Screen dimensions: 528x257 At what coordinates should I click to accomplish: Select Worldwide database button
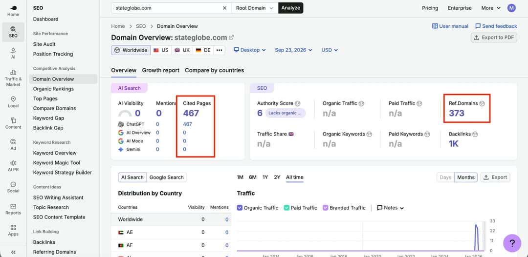coord(131,50)
